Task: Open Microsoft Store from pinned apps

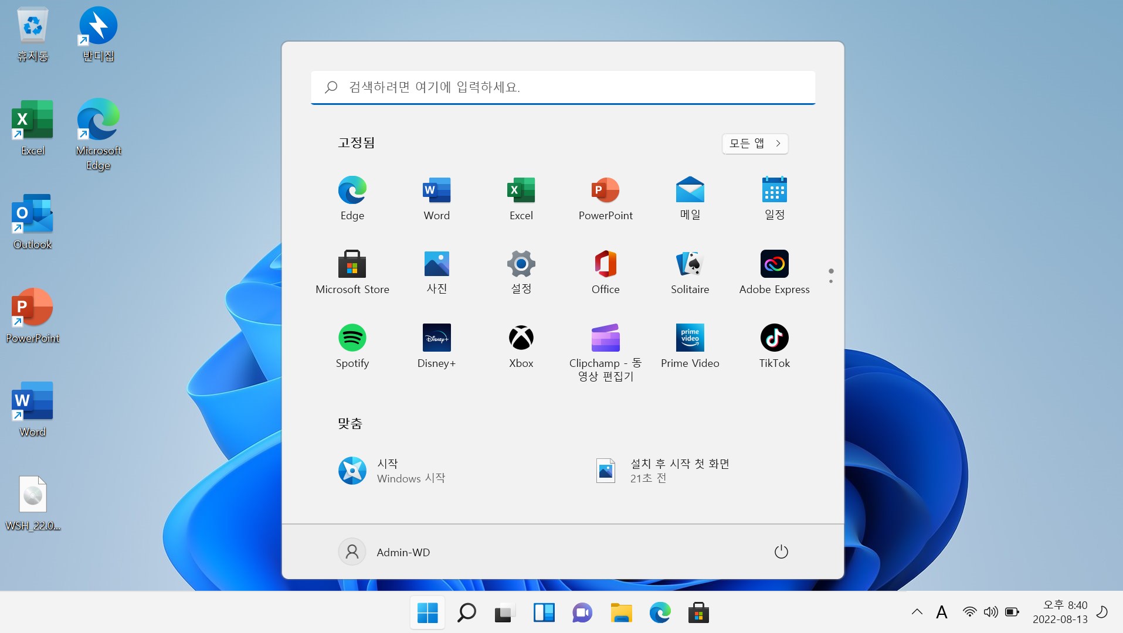Action: point(352,272)
